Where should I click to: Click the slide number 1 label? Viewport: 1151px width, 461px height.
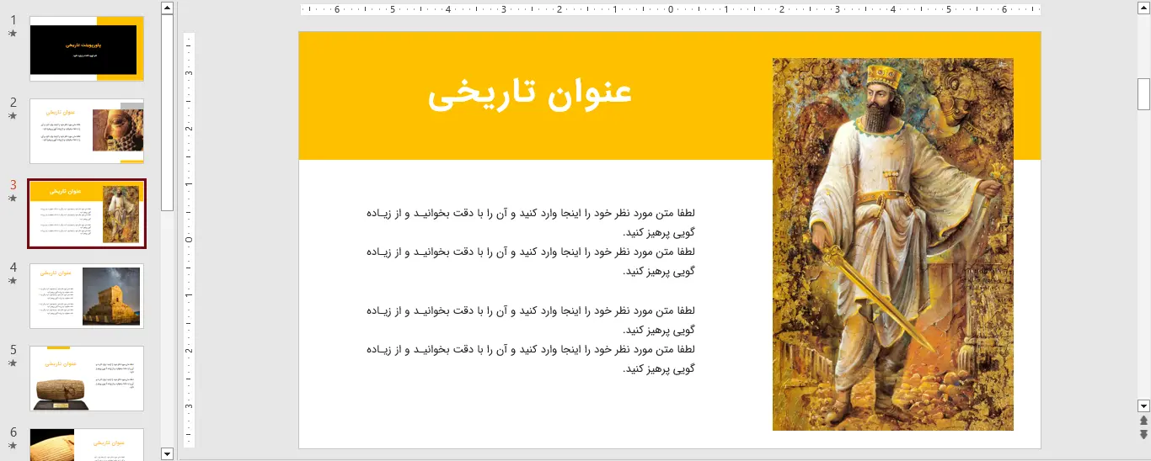pos(13,20)
